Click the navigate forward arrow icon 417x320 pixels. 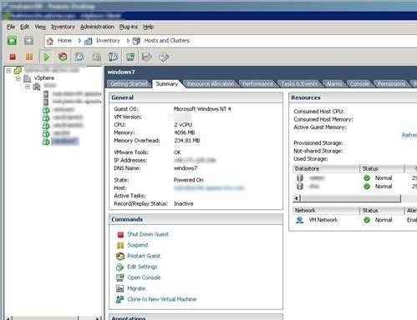[x=28, y=41]
